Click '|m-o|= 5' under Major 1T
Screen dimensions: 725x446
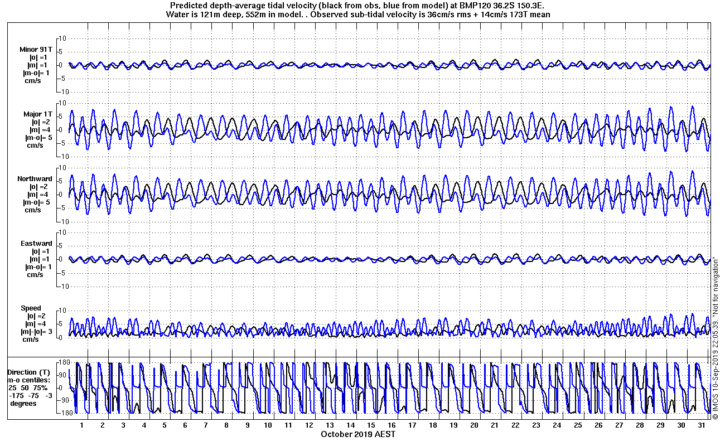(x=38, y=138)
